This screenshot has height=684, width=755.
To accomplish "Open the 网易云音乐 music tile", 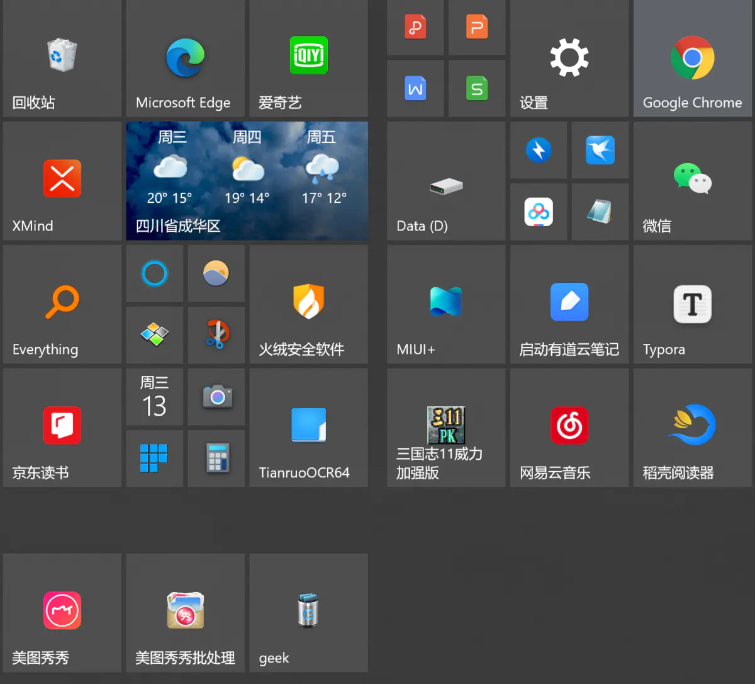I will (x=569, y=428).
